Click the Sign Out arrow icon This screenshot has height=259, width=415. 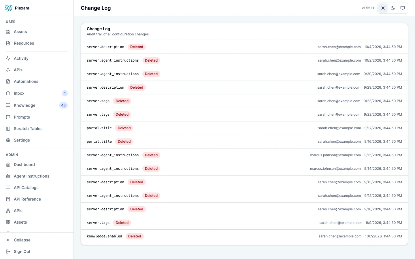8,252
